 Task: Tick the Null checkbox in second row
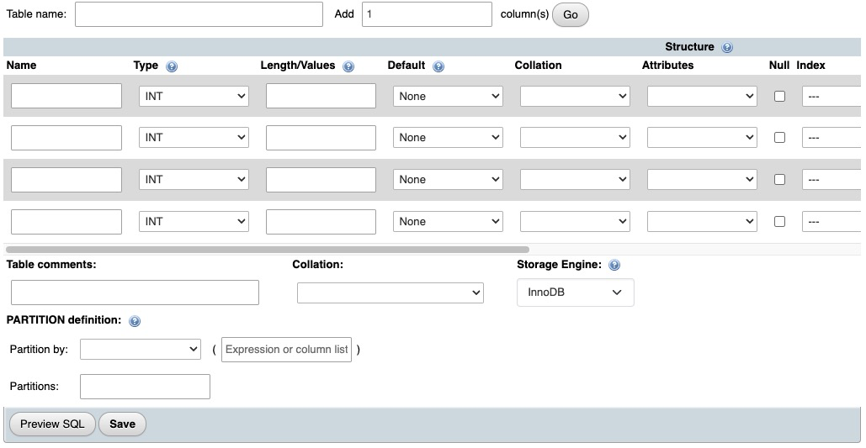[779, 137]
